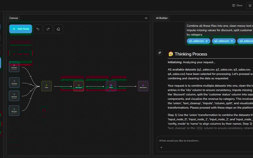
Task: Click the plus attach icon below input
Action: [x=161, y=147]
